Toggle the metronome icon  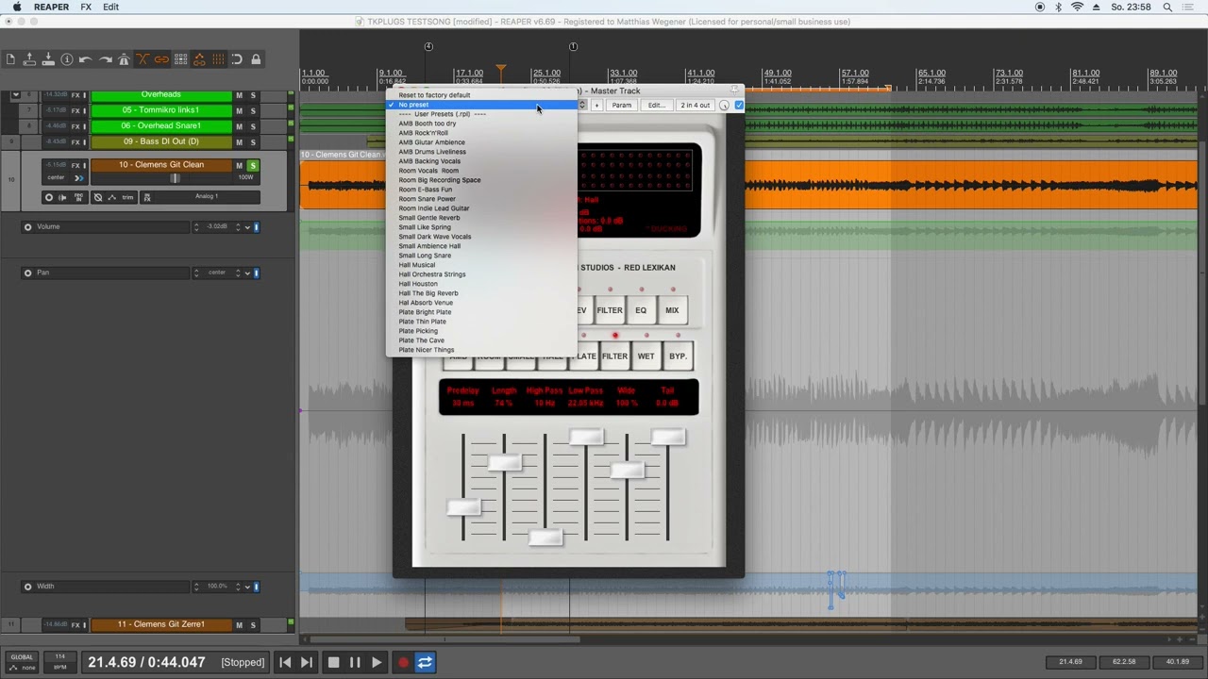124,59
